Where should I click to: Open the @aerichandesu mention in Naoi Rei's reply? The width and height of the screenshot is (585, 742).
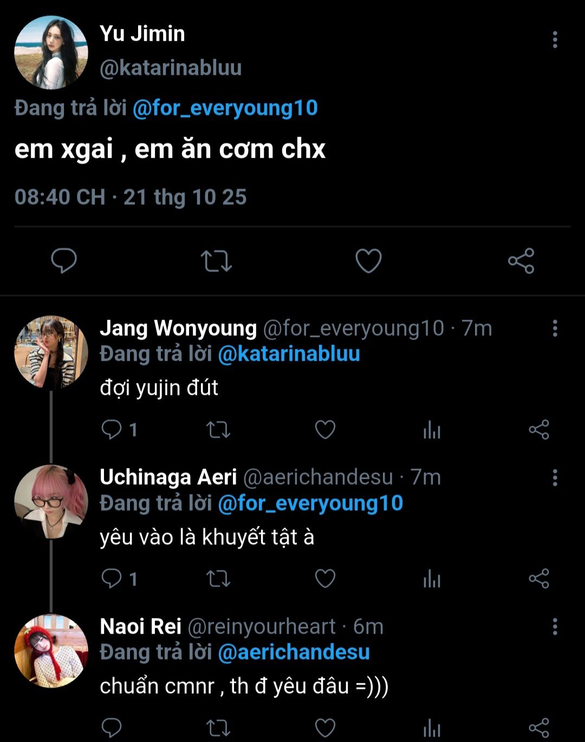[294, 652]
